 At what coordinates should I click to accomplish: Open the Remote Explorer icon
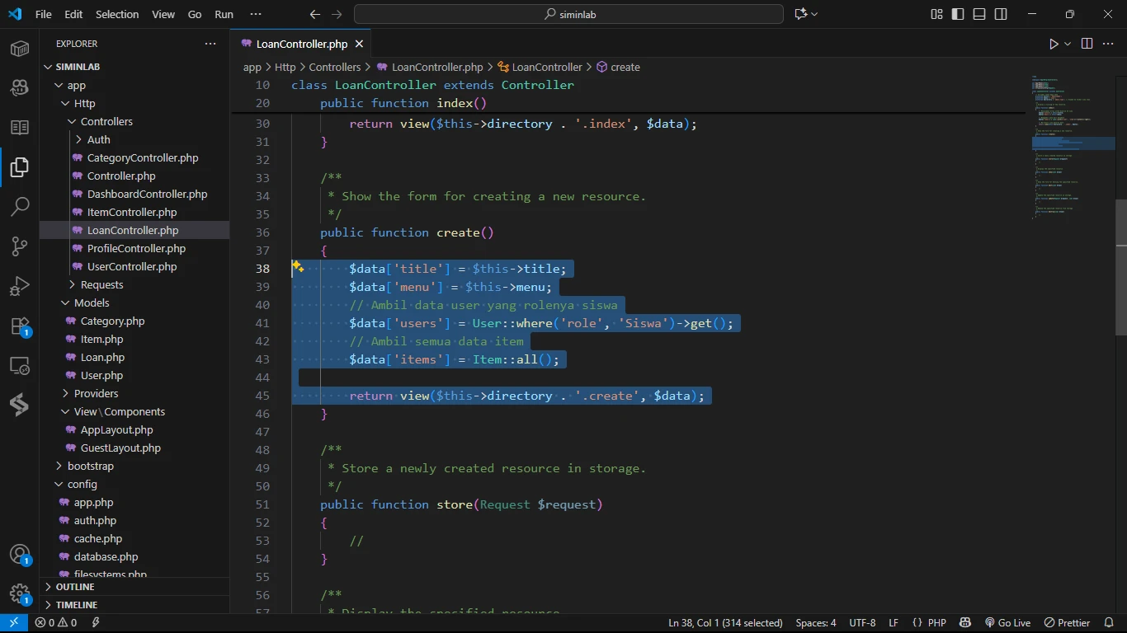(x=20, y=366)
